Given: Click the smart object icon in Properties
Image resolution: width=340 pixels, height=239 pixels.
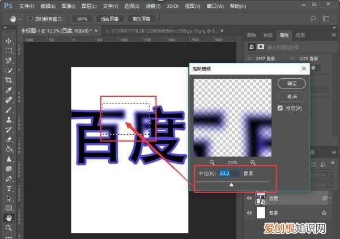Looking at the screenshot, I should click(251, 47).
